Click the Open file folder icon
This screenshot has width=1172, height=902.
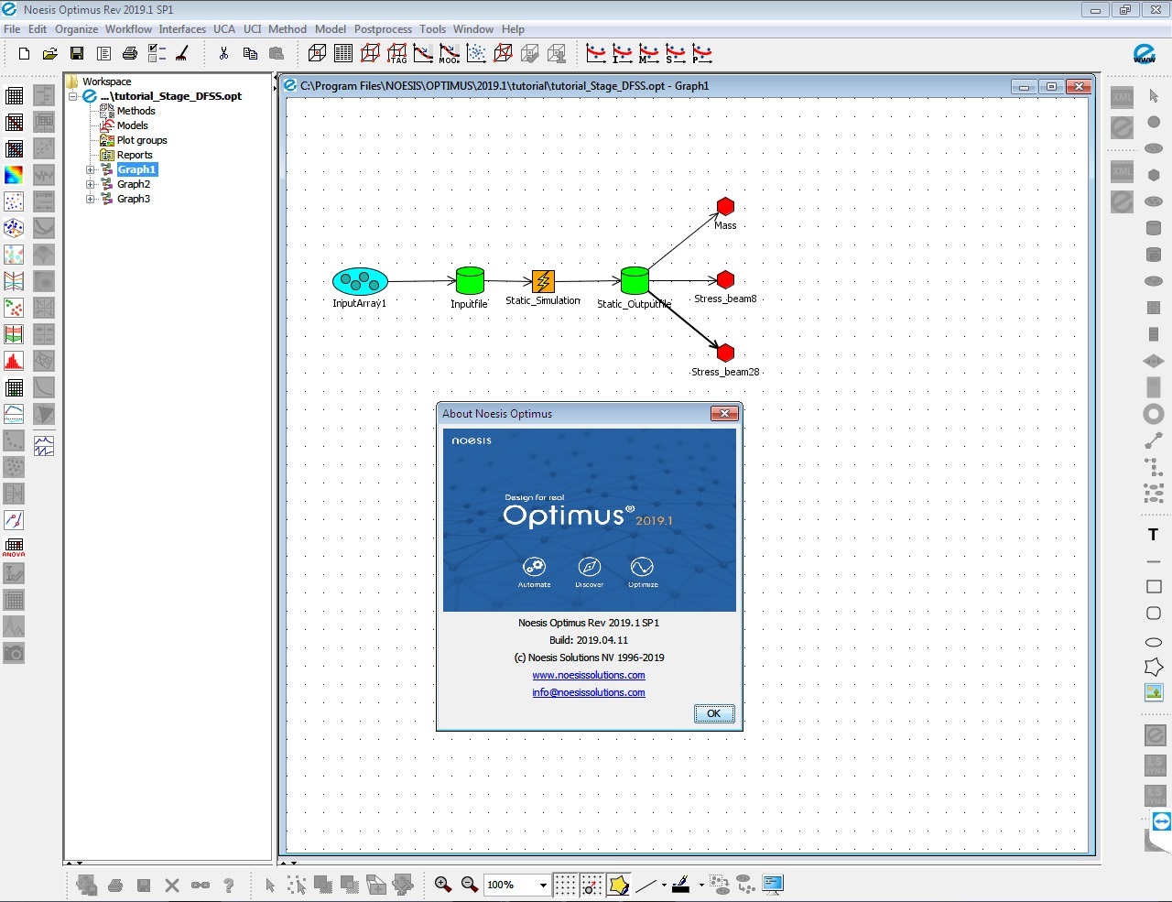[50, 54]
